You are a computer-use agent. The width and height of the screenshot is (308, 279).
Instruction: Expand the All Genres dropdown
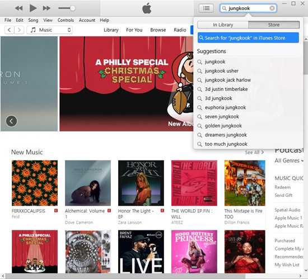tap(289, 160)
